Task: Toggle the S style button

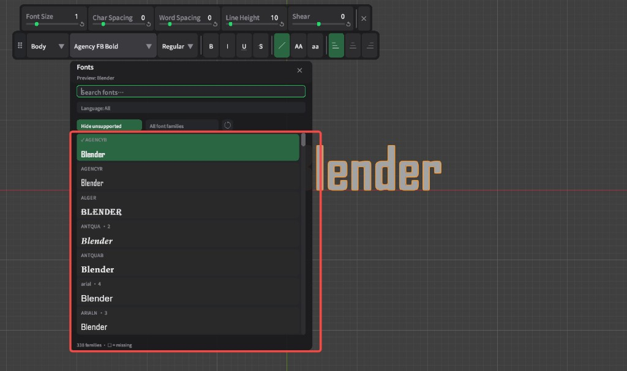Action: coord(261,47)
